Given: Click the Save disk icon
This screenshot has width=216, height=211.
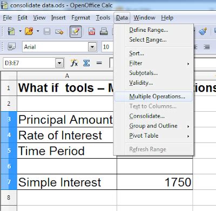Looking at the screenshot, I should [x=47, y=31].
